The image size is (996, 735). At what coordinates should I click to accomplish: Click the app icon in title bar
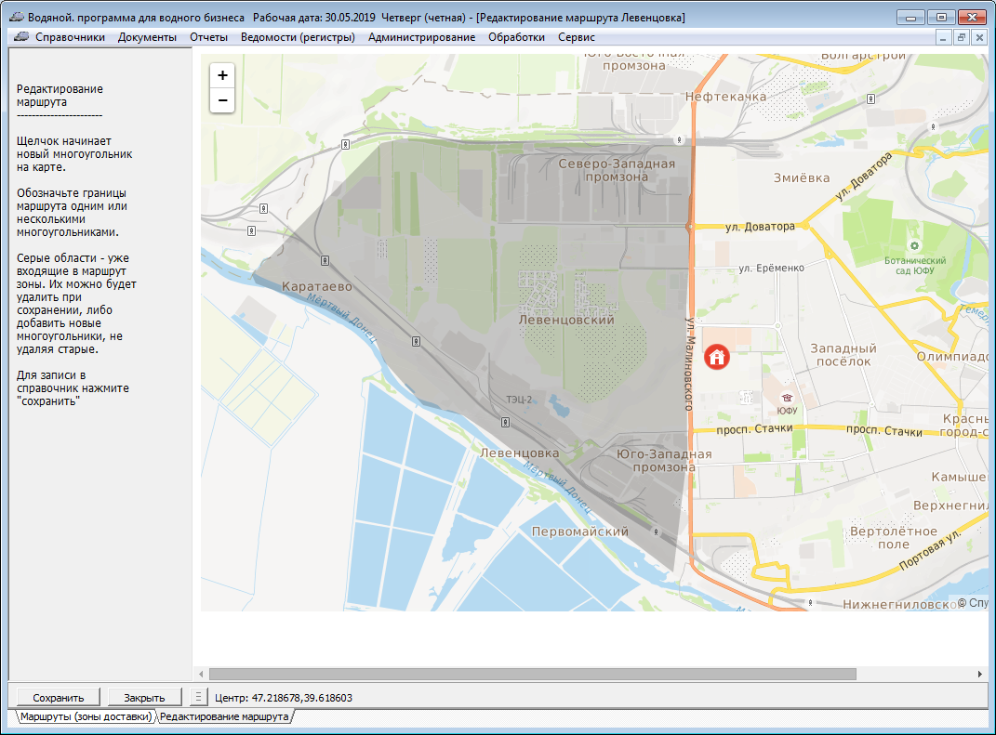16,18
